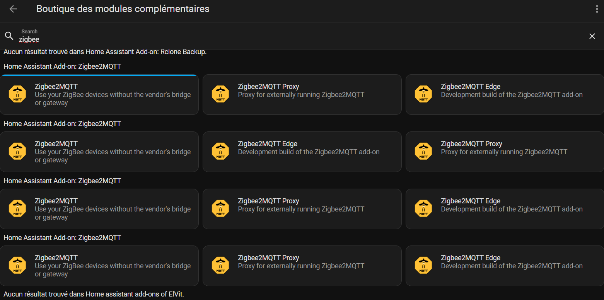Click bee icon of Zigbee2MQTT Edge, last section

pos(423,265)
